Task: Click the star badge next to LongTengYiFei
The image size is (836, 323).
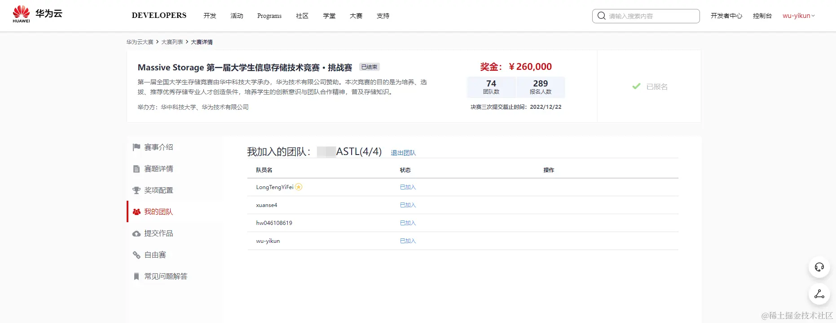Action: 299,187
